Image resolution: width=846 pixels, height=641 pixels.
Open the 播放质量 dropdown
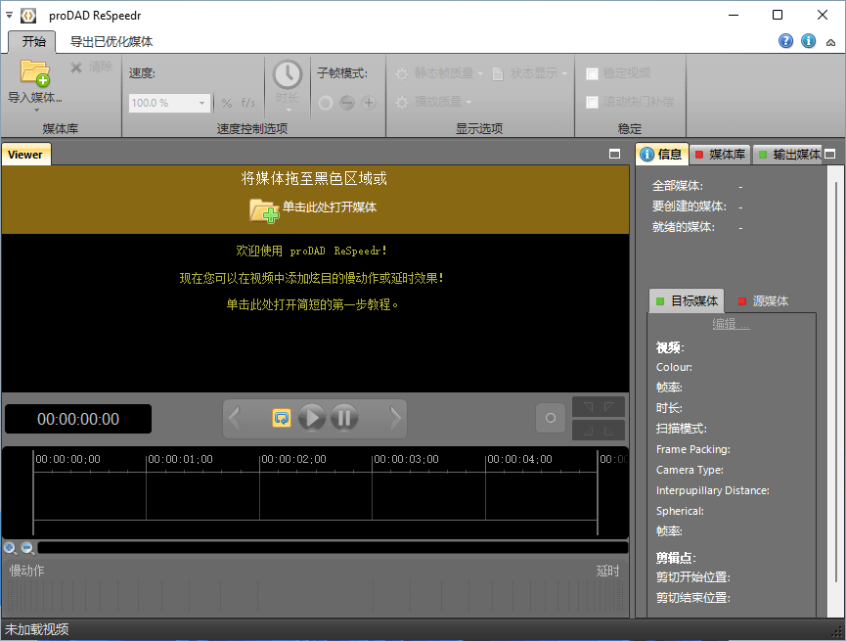click(468, 102)
